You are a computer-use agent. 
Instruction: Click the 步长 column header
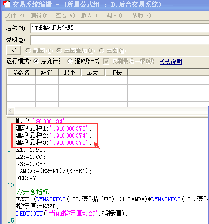point(116,73)
